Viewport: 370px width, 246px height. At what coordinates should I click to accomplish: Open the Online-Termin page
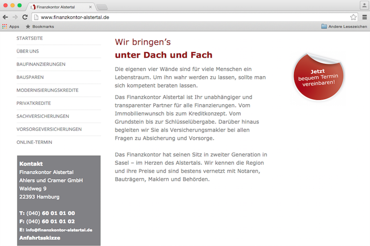(x=34, y=142)
